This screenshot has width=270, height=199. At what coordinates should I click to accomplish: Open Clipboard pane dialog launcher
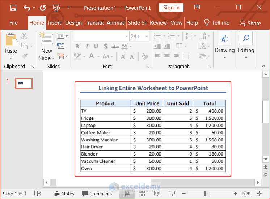tap(32, 67)
